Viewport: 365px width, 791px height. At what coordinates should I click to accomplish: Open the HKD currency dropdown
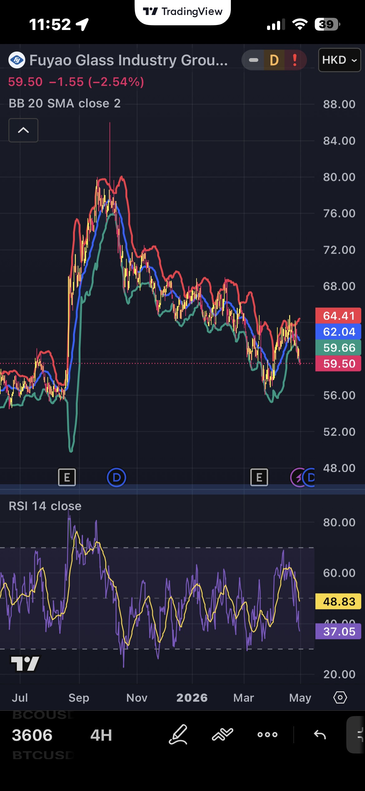(339, 60)
